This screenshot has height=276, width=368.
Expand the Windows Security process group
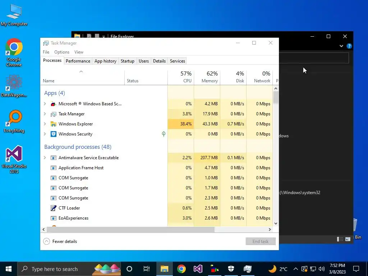point(45,134)
